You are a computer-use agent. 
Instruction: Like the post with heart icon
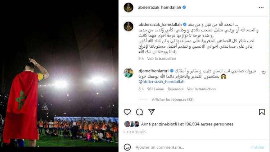pyautogui.click(x=127, y=112)
